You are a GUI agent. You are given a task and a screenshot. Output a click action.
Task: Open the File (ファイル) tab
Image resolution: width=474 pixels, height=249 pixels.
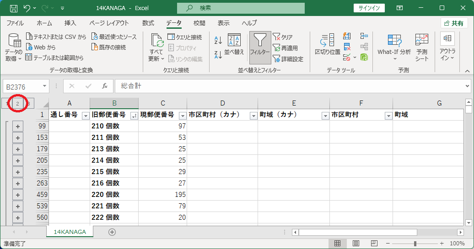tap(15, 23)
